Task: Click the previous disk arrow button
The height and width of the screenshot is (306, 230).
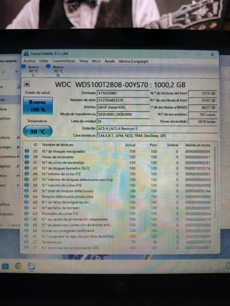Action: (27, 84)
